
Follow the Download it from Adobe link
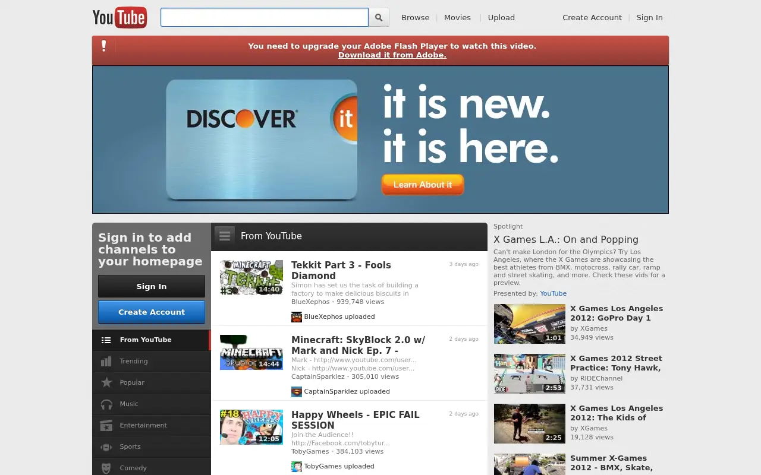pyautogui.click(x=392, y=55)
